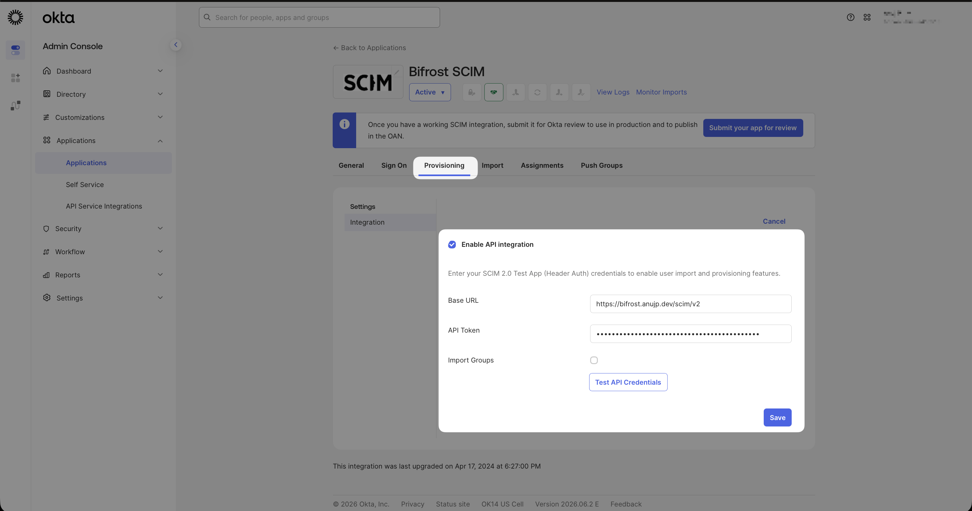Viewport: 972px width, 511px height.
Task: Open the add-apps grid icon in left rail
Action: coord(15,78)
